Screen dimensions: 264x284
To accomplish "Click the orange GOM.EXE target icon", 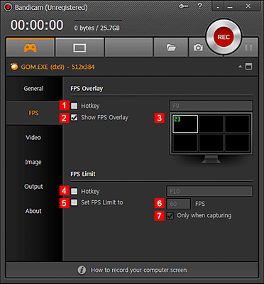I will point(14,67).
